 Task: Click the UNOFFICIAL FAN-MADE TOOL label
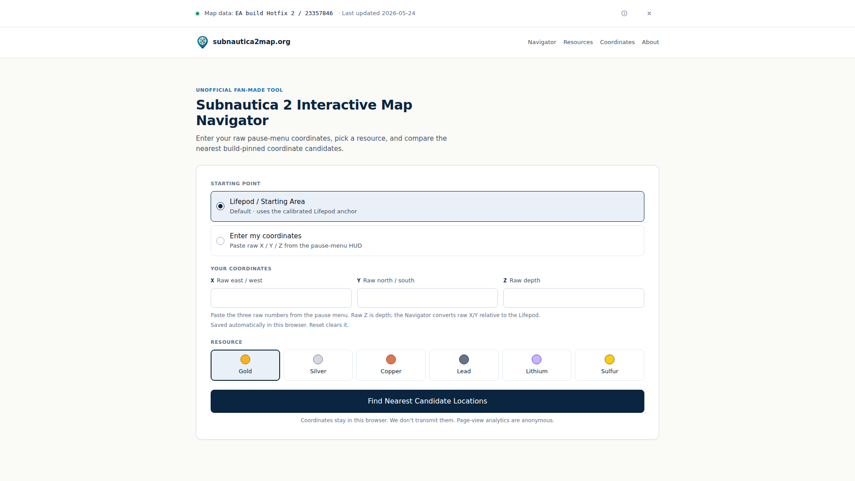pyautogui.click(x=240, y=90)
